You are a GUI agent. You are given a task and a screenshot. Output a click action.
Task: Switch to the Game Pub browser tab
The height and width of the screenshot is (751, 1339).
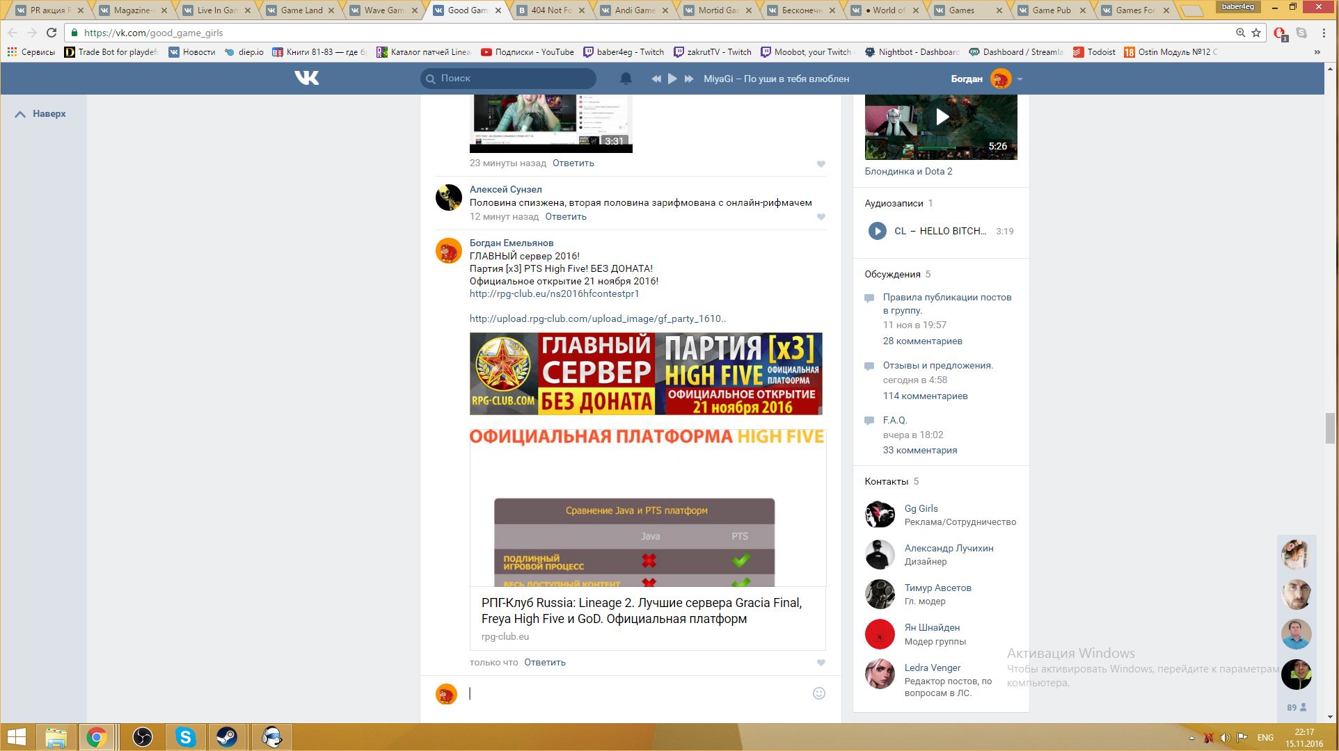tap(1051, 10)
